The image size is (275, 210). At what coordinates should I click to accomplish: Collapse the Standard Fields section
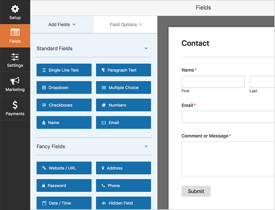146,48
